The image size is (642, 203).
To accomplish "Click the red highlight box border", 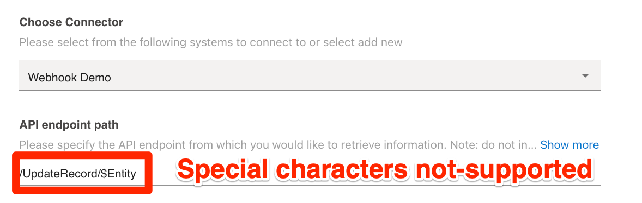I will (x=82, y=155).
